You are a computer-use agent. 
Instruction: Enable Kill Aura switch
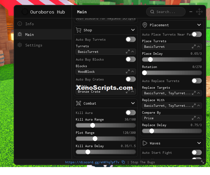click(x=131, y=113)
